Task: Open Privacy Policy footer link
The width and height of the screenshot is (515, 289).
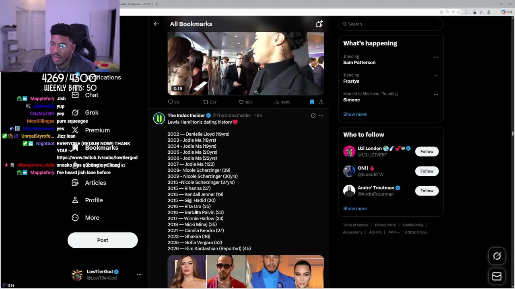Action: [x=385, y=225]
